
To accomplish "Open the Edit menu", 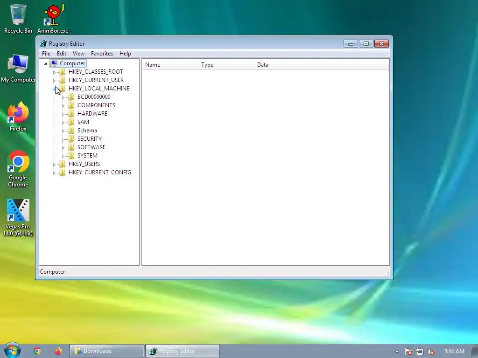I will [62, 54].
